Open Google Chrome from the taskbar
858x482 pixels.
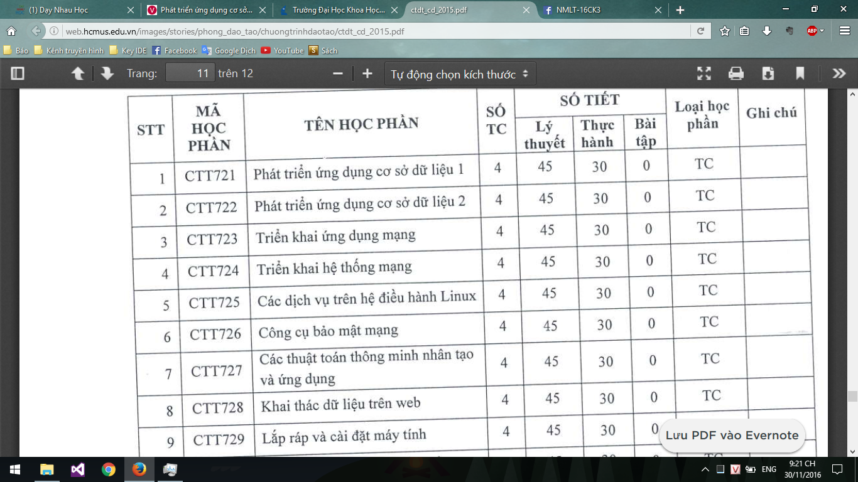(x=109, y=469)
